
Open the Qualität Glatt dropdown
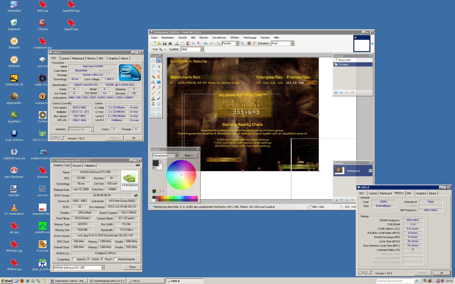pyautogui.click(x=202, y=49)
